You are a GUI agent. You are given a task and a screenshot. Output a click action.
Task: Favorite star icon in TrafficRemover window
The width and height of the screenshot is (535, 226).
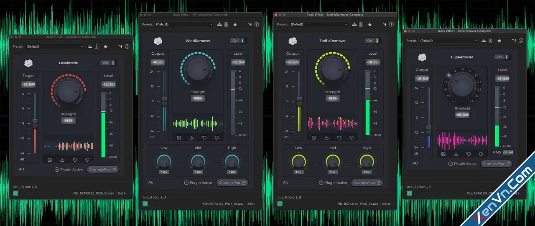pos(370,25)
